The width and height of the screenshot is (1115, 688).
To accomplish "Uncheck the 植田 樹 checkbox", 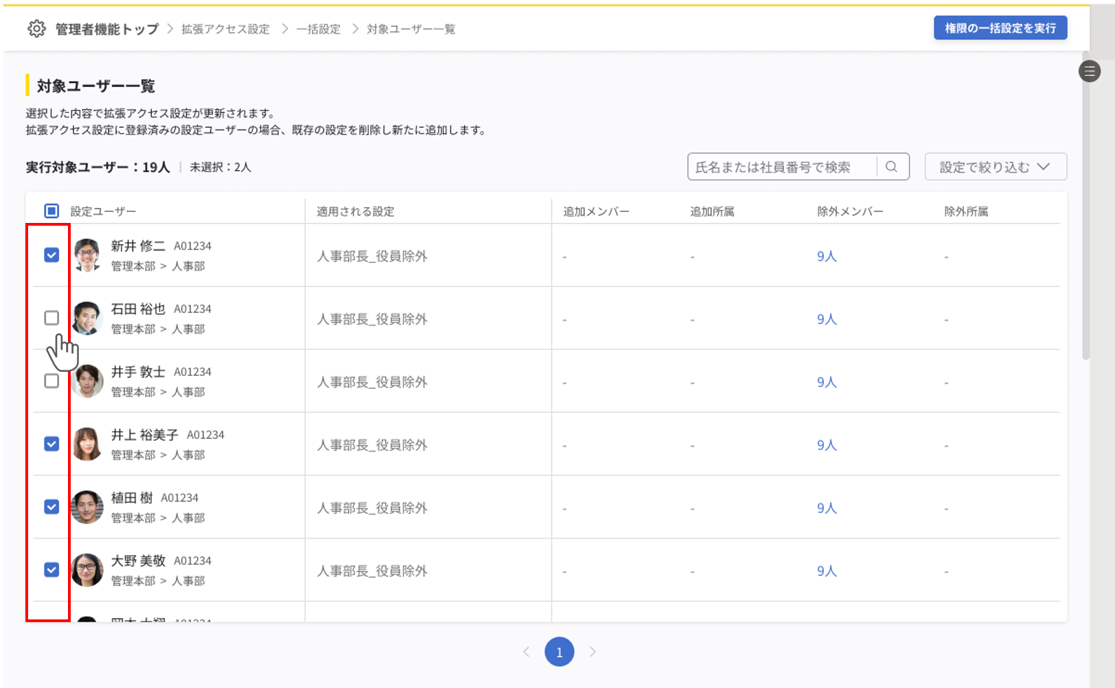I will (51, 507).
